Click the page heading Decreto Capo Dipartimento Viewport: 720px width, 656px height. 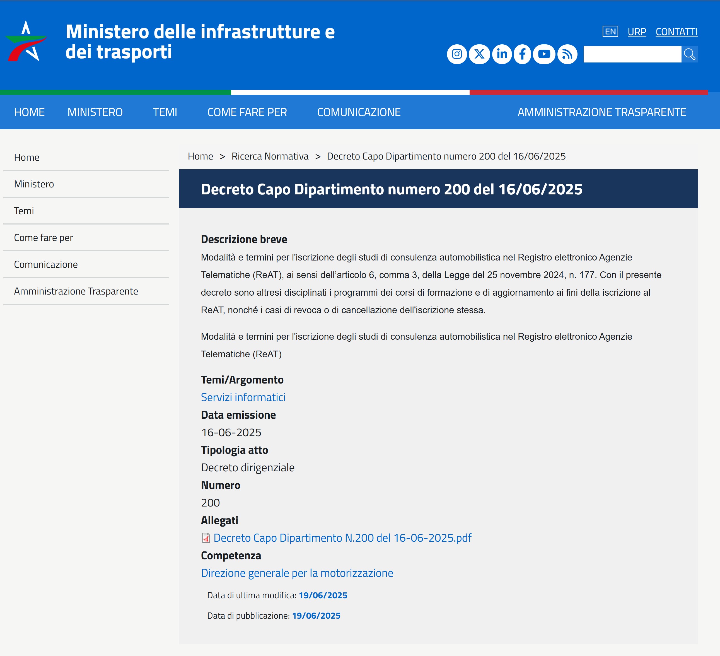click(x=392, y=189)
